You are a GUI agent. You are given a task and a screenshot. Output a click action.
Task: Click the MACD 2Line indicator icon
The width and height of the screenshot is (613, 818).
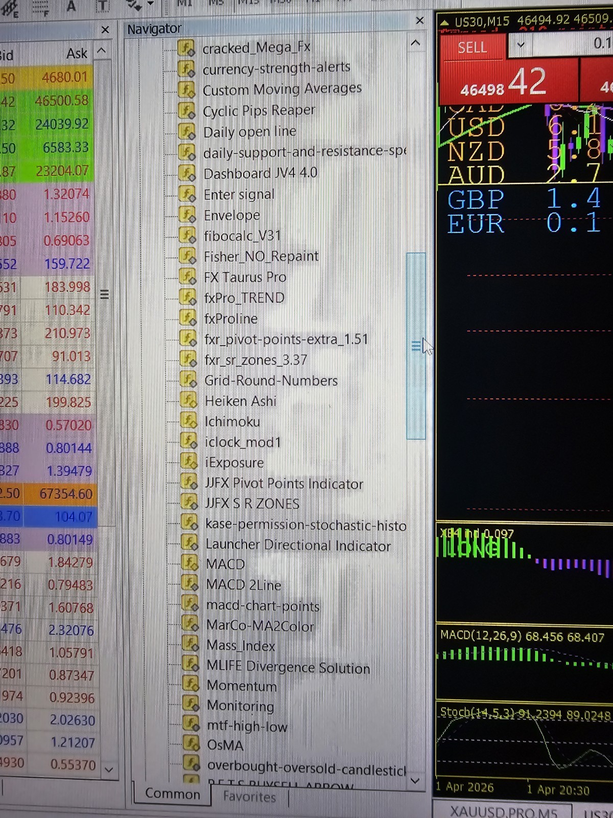pos(190,584)
